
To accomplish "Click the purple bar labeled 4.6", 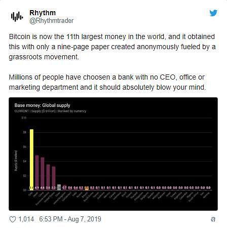I will click(x=43, y=174).
